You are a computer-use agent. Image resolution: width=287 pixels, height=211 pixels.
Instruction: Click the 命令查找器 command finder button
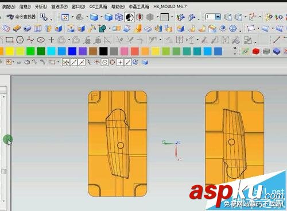click(21, 17)
